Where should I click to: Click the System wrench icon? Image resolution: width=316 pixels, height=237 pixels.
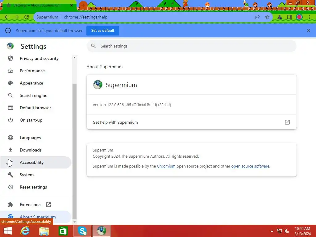tap(10, 175)
